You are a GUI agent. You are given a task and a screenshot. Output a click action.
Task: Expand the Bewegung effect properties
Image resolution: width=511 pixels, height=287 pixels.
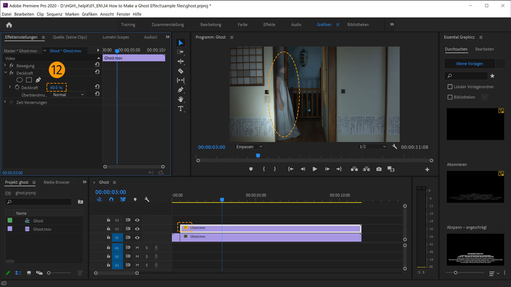click(6, 65)
